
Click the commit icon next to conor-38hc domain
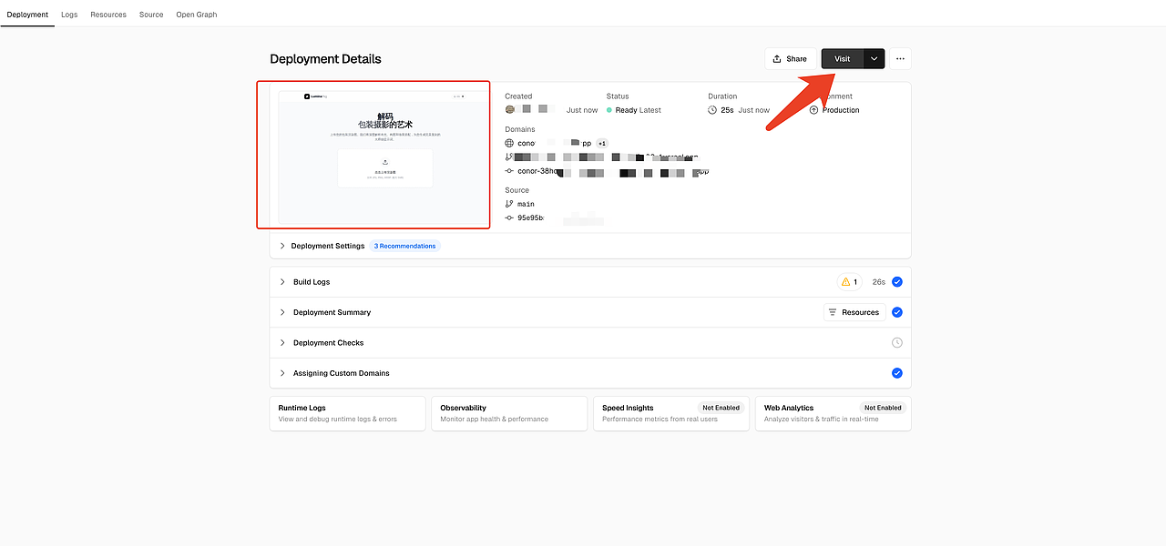click(x=509, y=171)
